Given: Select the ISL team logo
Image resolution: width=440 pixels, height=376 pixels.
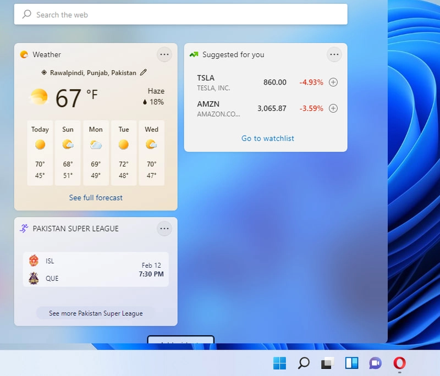Looking at the screenshot, I should [x=34, y=261].
